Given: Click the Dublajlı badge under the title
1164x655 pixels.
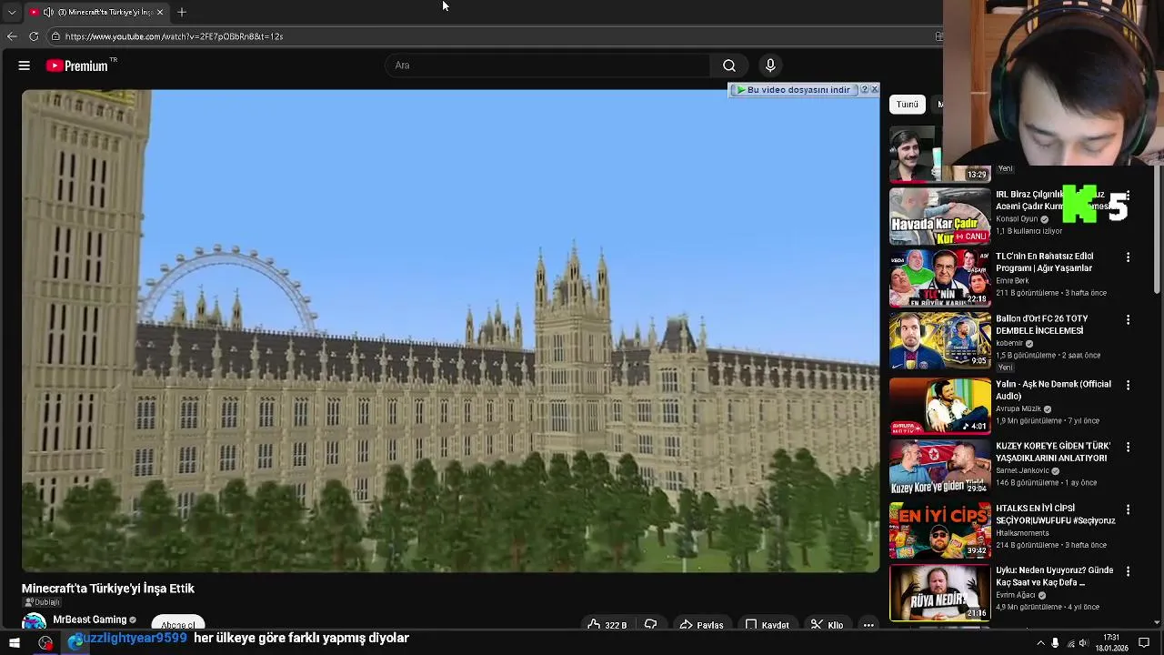Looking at the screenshot, I should (x=41, y=602).
